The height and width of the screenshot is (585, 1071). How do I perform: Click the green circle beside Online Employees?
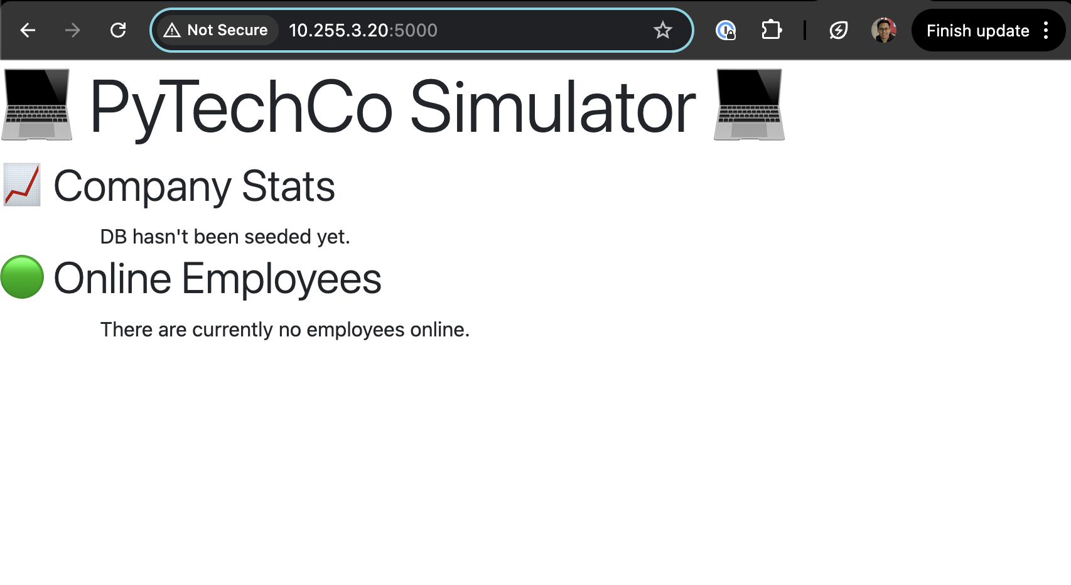tap(23, 279)
